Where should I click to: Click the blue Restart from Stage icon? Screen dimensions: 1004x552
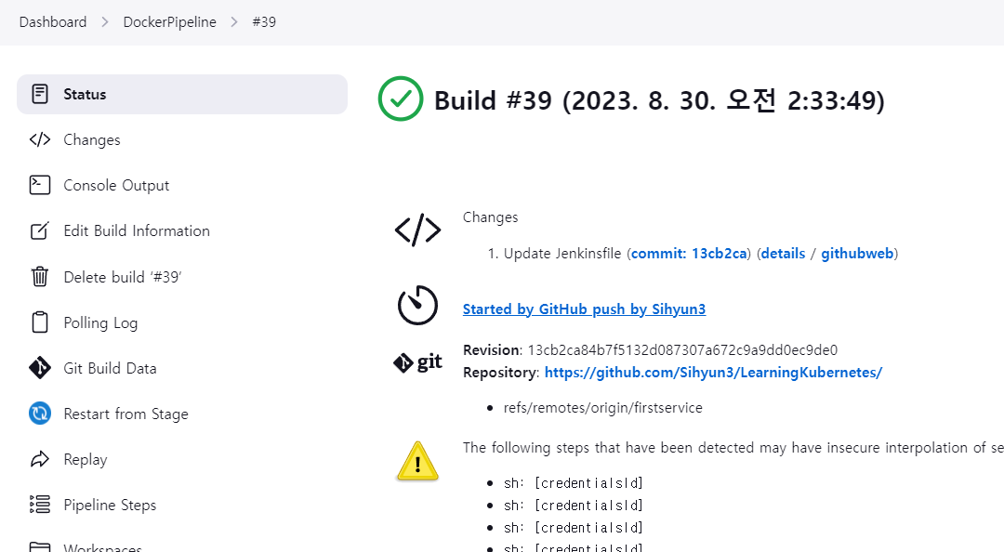[x=40, y=413]
